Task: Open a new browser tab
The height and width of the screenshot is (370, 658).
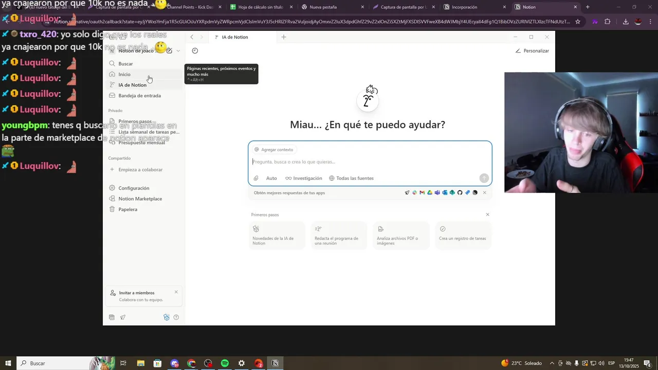Action: pos(588,7)
